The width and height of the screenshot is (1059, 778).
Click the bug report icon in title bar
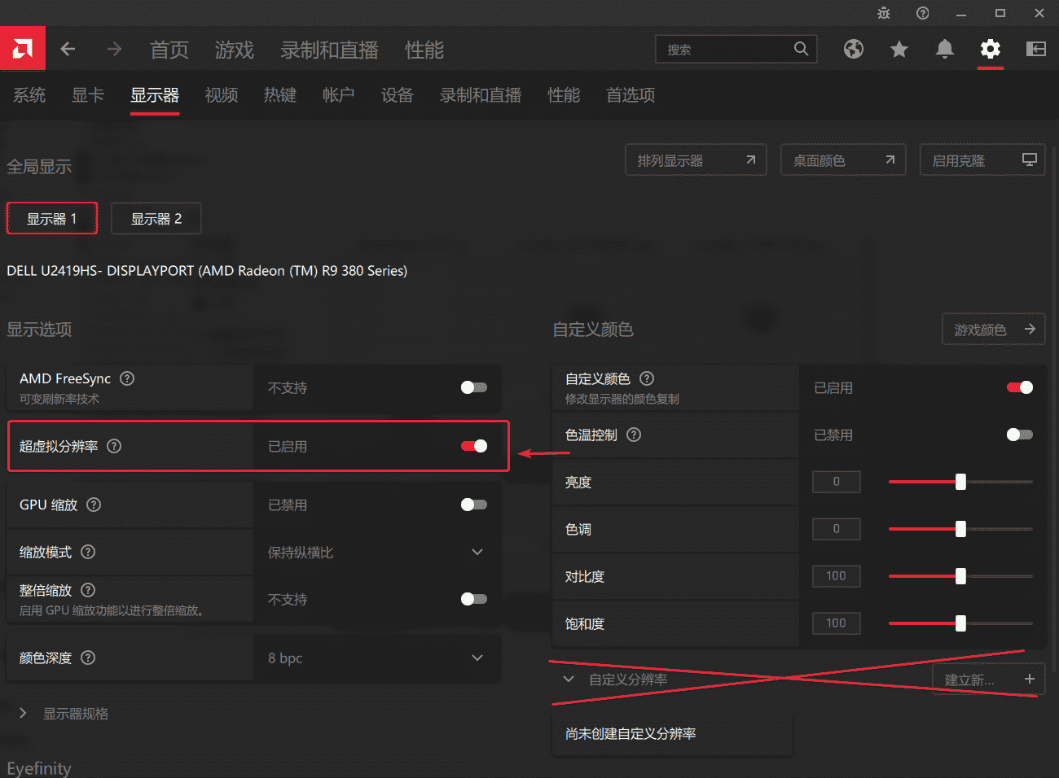[884, 13]
